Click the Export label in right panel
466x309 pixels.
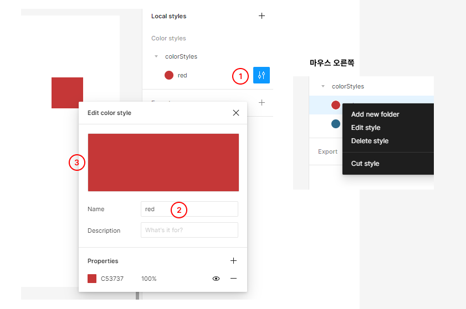click(x=327, y=151)
